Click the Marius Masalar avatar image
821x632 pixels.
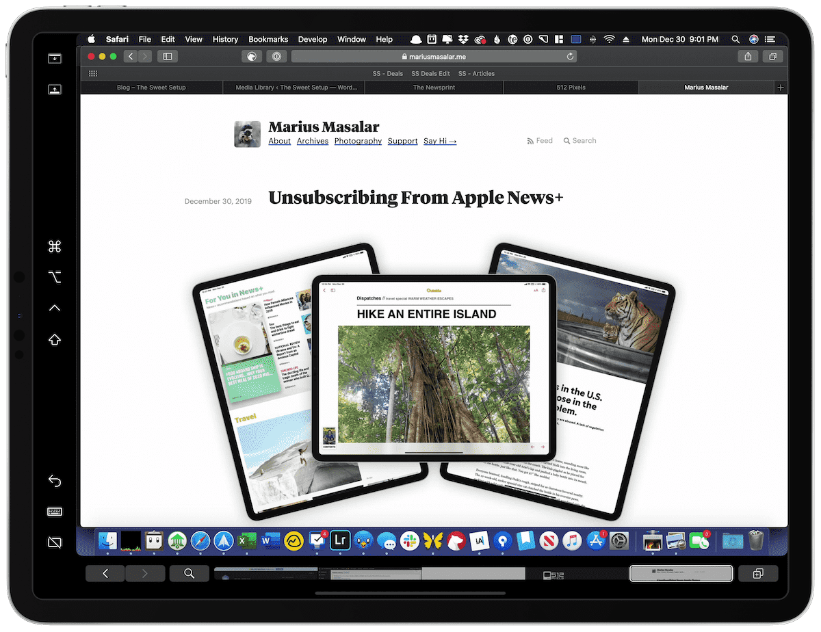[x=247, y=134]
